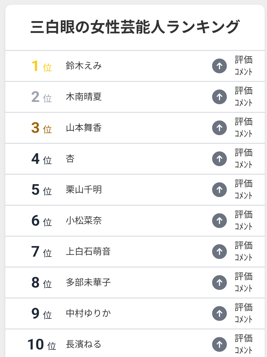Screen dimensions: 267x357
Task: Open 評価コメント for 鈴木えみ
Action: 243,66
